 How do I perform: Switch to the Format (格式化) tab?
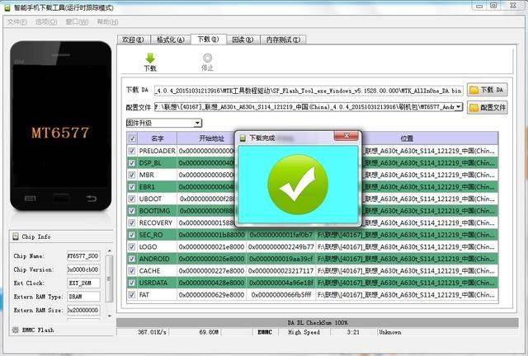tap(171, 40)
